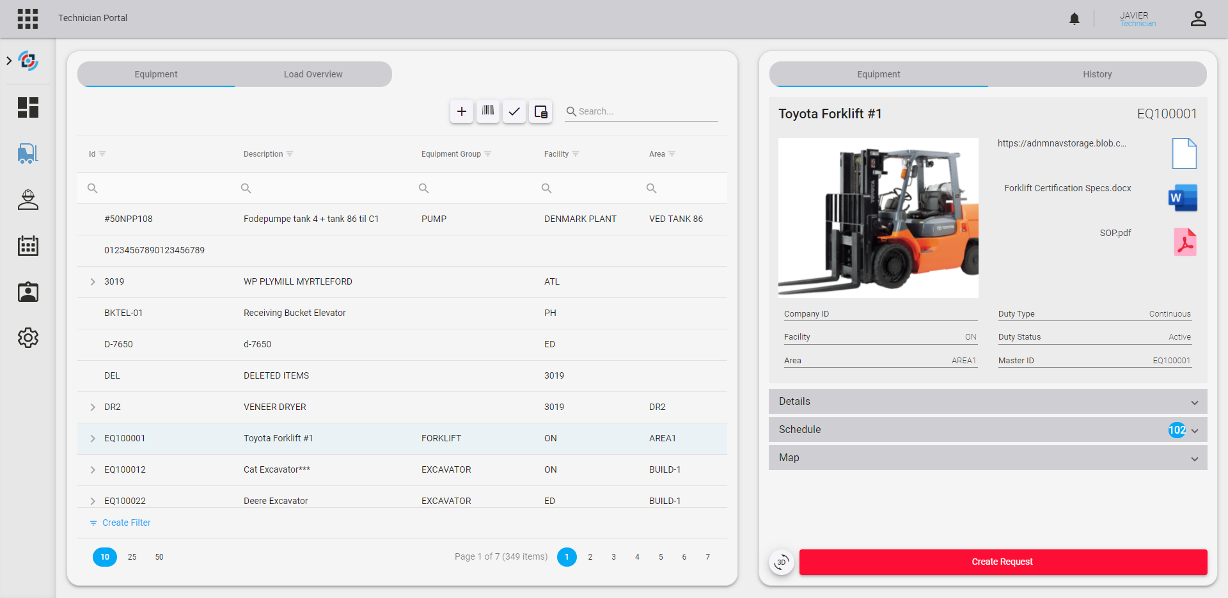The height and width of the screenshot is (598, 1228).
Task: Click the Create Filter link
Action: pos(126,523)
